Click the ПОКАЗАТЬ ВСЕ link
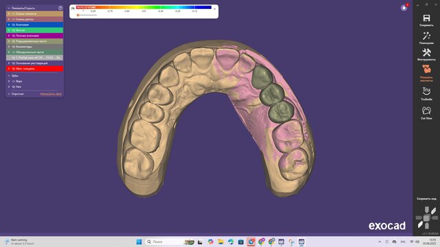The height and width of the screenshot is (247, 440). [x=51, y=95]
